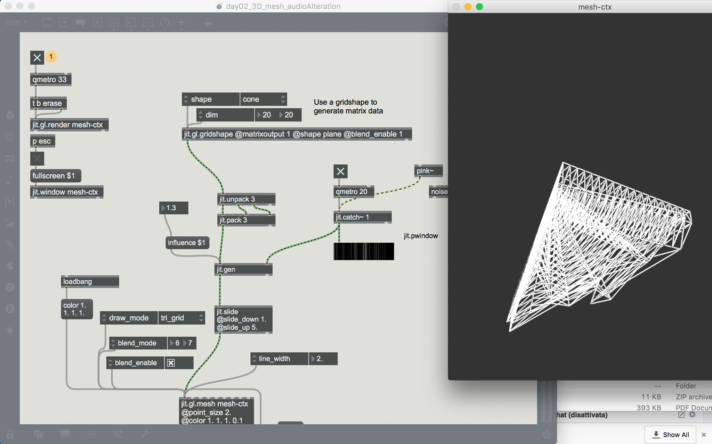This screenshot has width=712, height=444.
Task: Select blend_mode number box showing 7
Action: point(189,343)
